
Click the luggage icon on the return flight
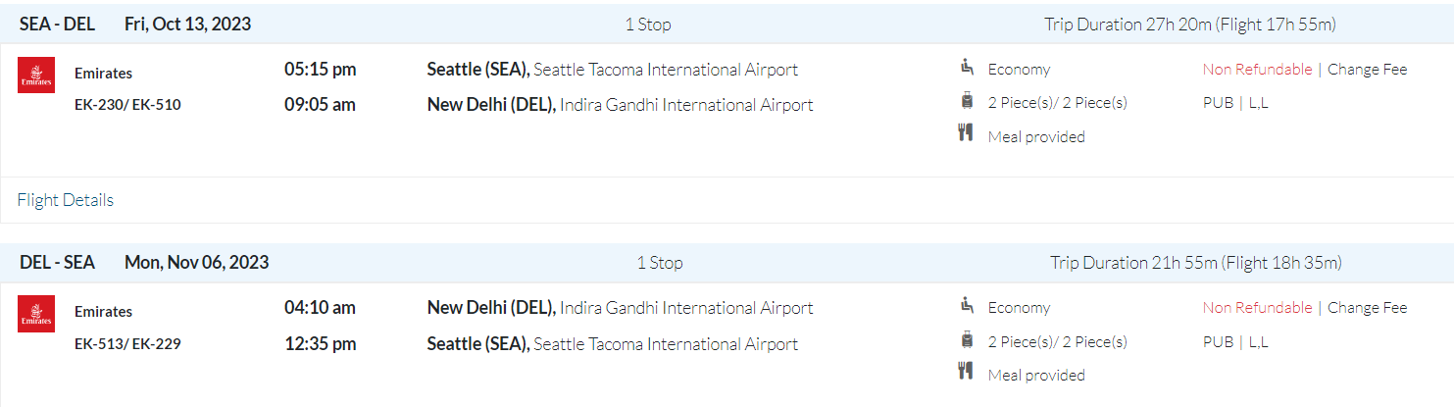pos(966,340)
